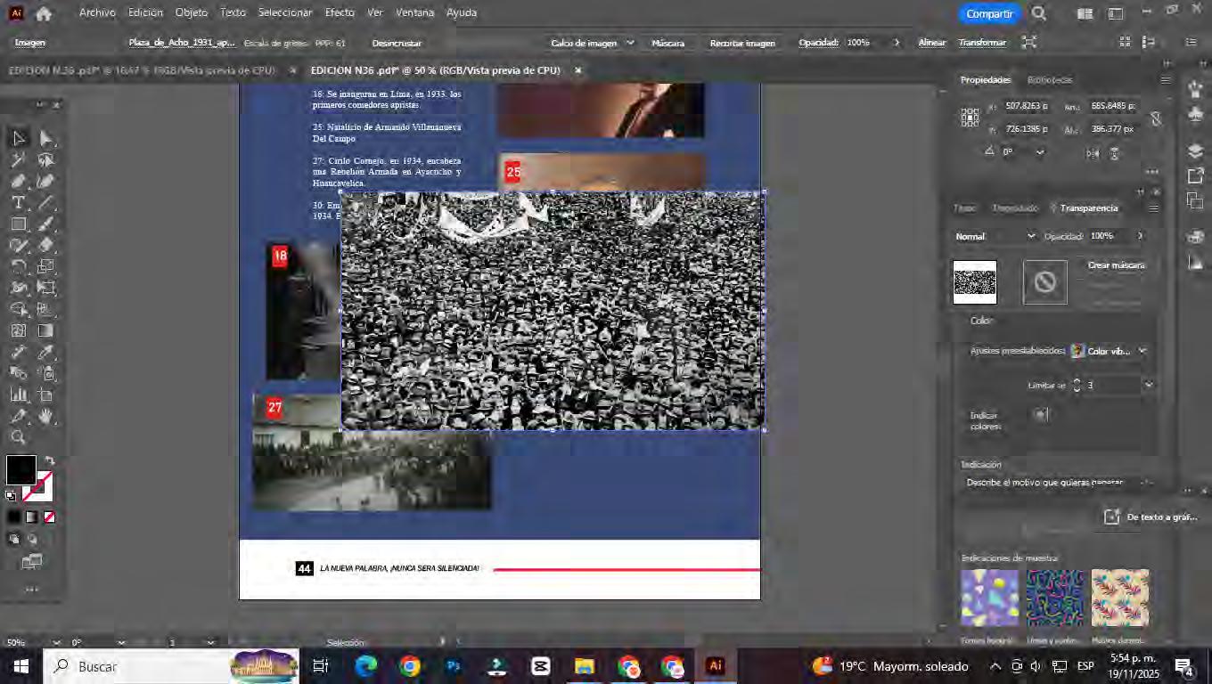The width and height of the screenshot is (1212, 684).
Task: Expand the Transparencia panel Opacidad arrow
Action: 1140,236
